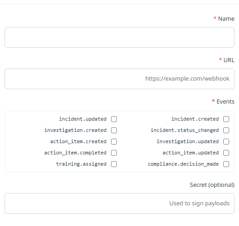Click the URL field label
The width and height of the screenshot is (239, 226).
229,60
